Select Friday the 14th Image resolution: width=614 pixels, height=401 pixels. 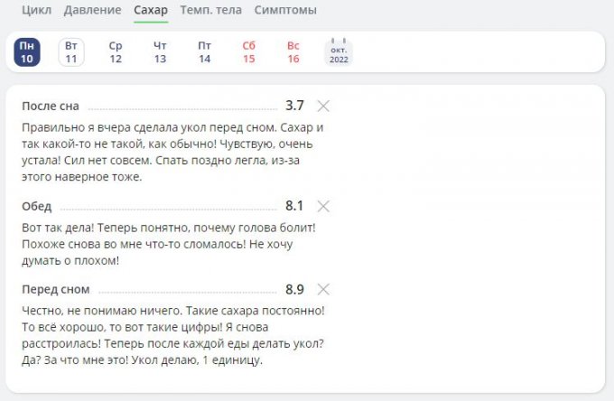(x=204, y=52)
